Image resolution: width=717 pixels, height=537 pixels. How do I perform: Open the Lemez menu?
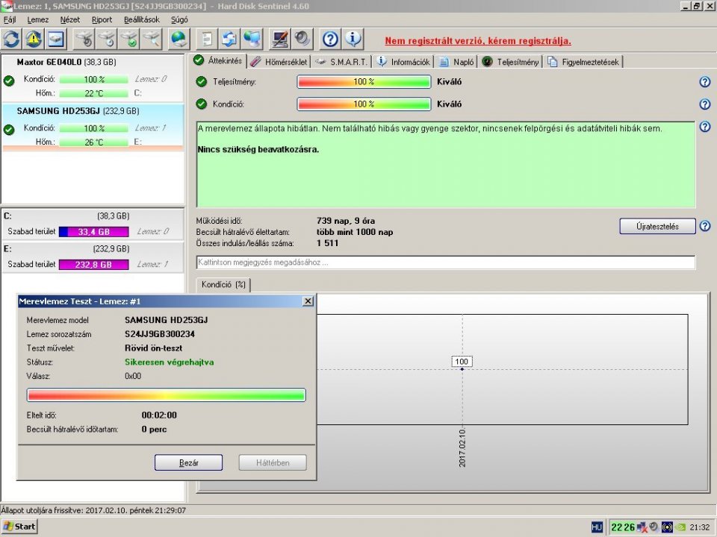click(38, 19)
